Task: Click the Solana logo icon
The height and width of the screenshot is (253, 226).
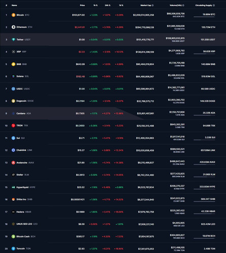Action: [x=13, y=76]
